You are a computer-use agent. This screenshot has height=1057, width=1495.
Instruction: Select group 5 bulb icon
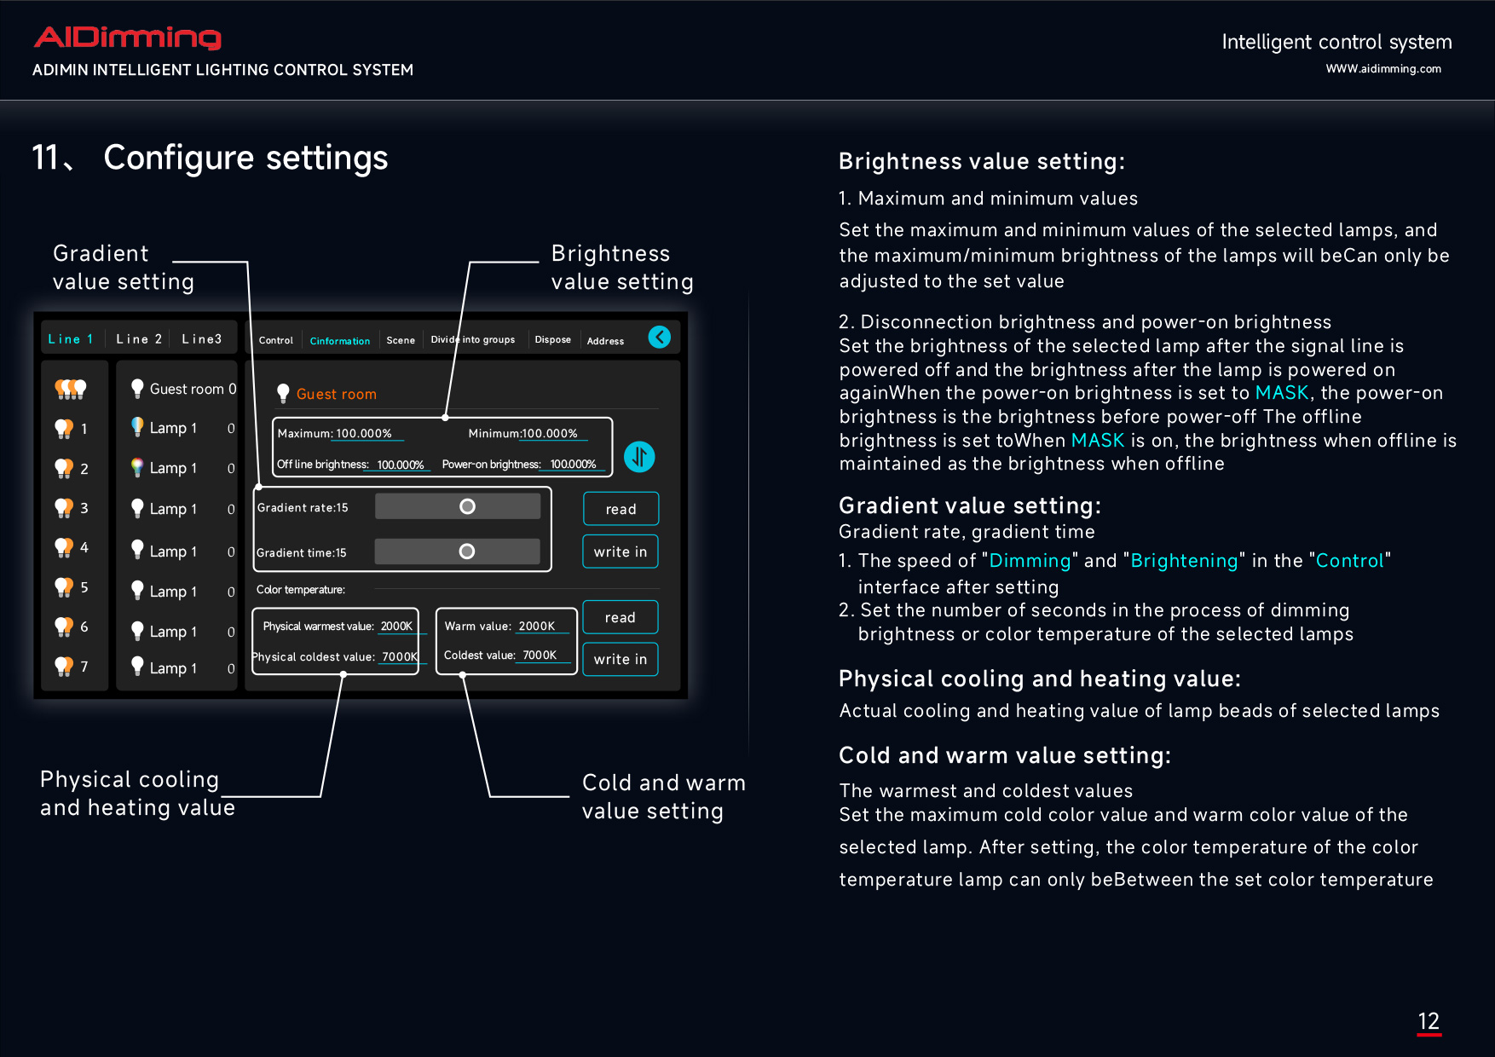tap(64, 587)
